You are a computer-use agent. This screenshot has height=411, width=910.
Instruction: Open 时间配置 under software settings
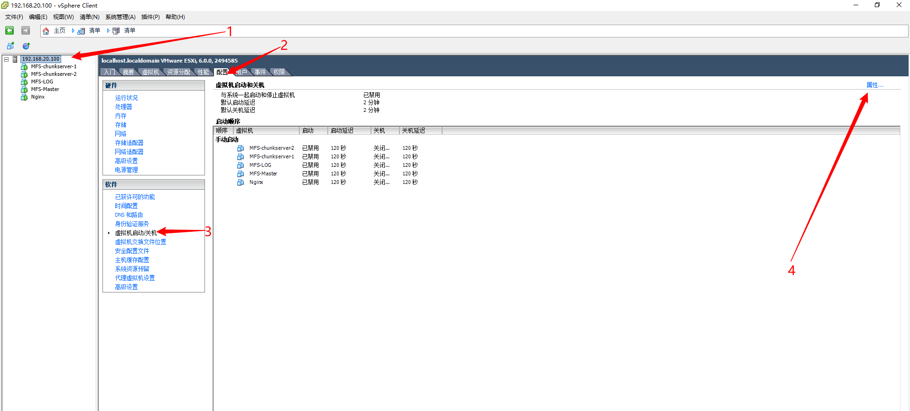[126, 206]
